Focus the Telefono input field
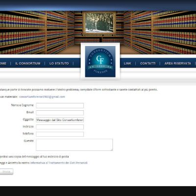 [60, 134]
